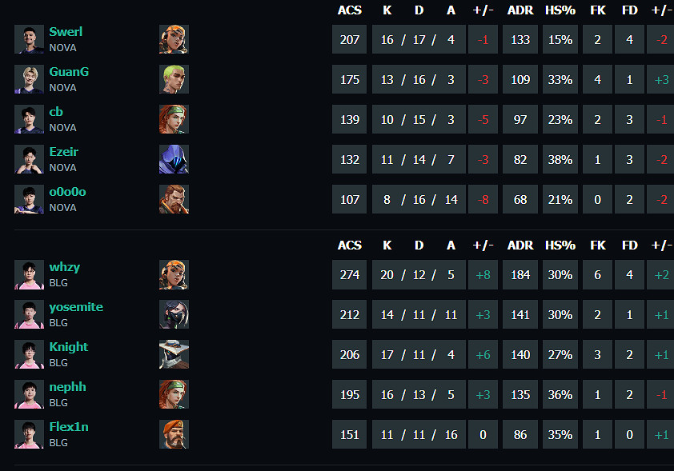Screen dimensions: 674x471
Task: Click the ACS column header for NOVA
Action: pos(350,10)
